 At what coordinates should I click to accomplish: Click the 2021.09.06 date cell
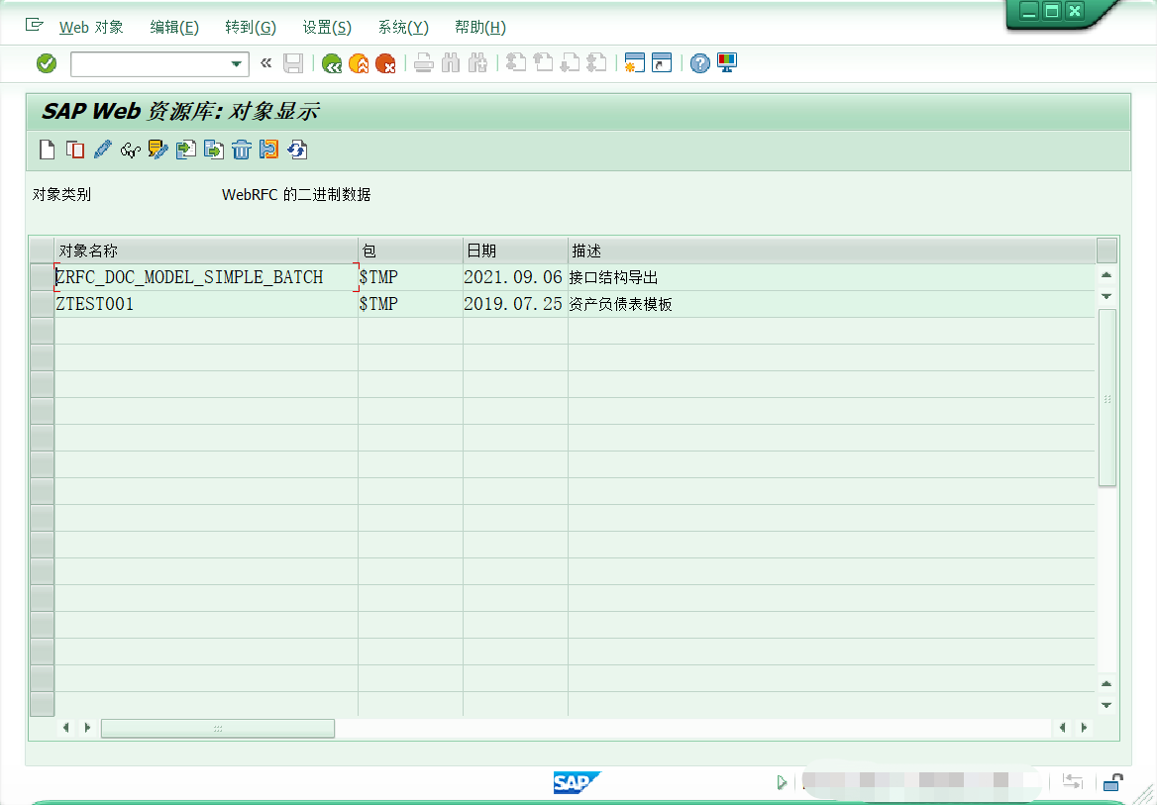point(514,277)
